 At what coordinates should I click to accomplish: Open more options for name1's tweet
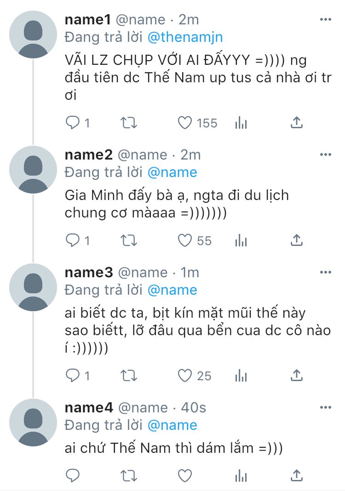(x=325, y=20)
